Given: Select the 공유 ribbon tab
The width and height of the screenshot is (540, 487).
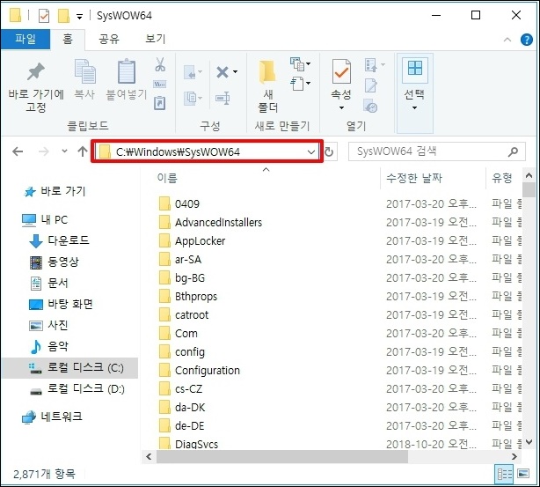Looking at the screenshot, I should (109, 39).
